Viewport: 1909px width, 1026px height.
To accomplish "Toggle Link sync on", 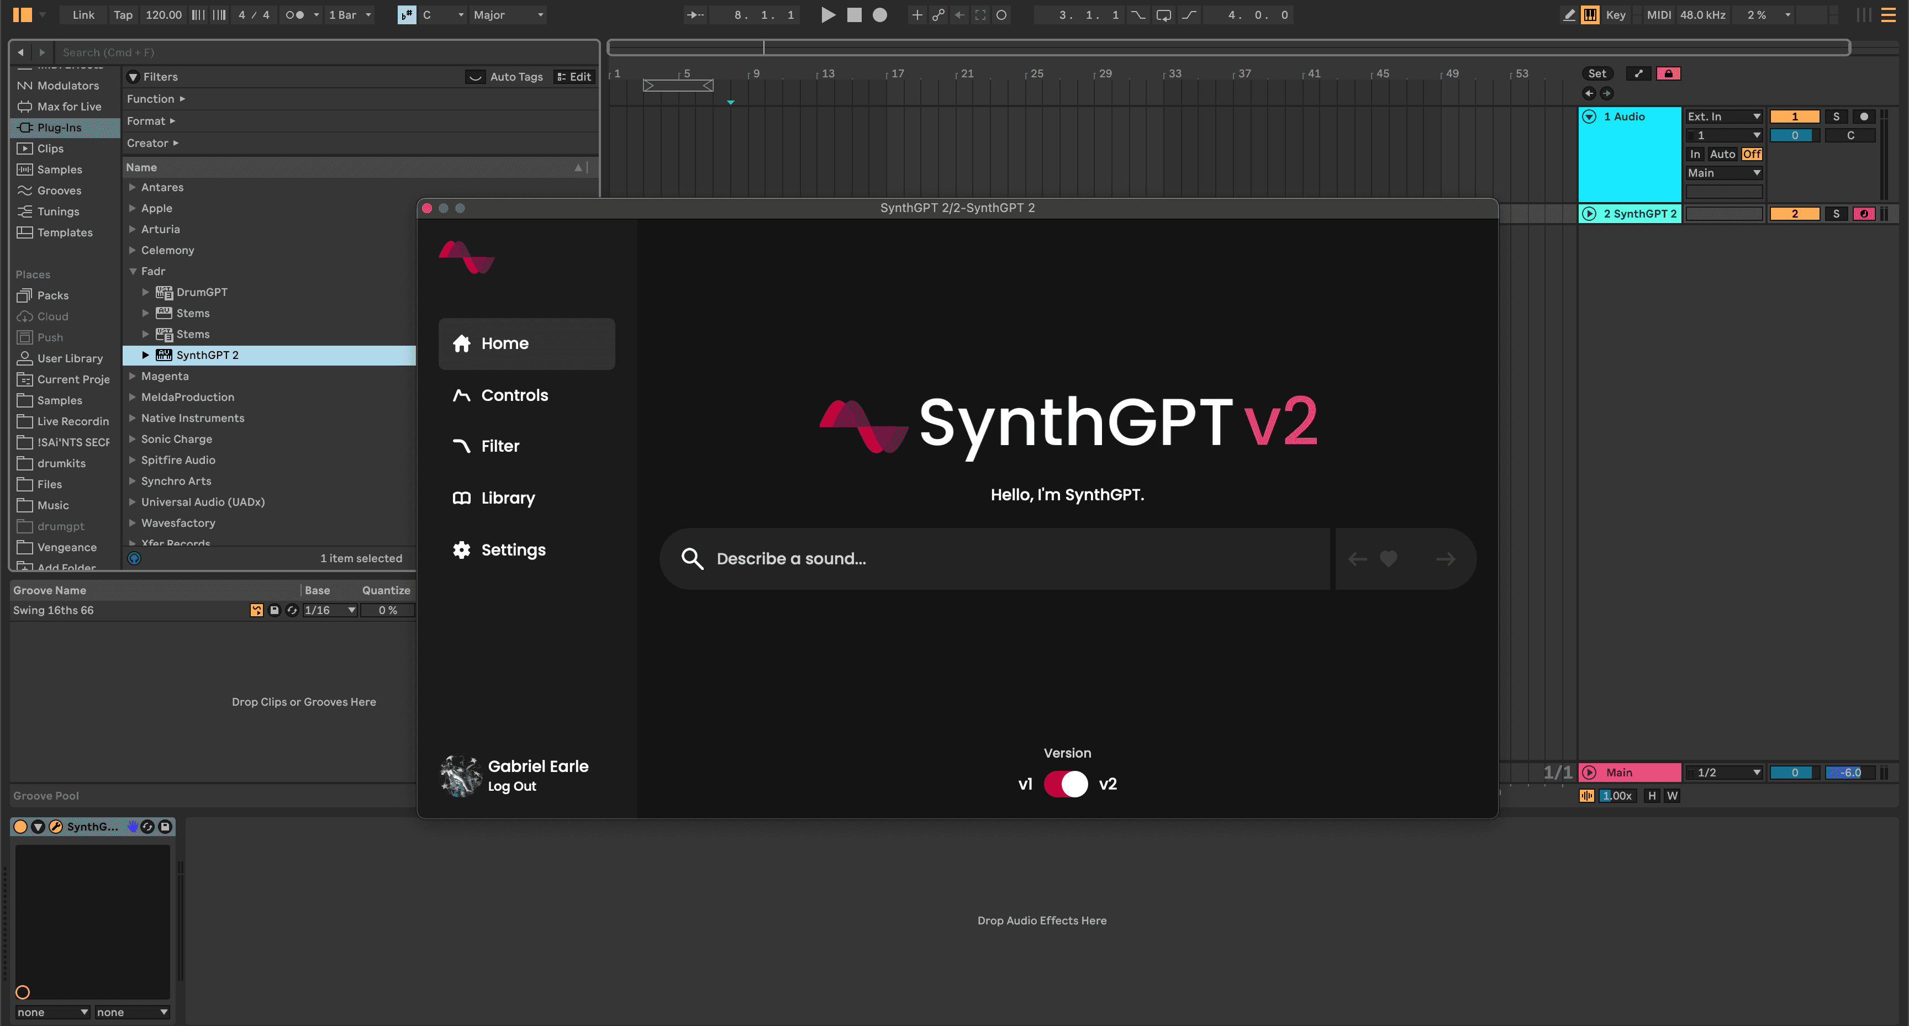I will point(83,14).
